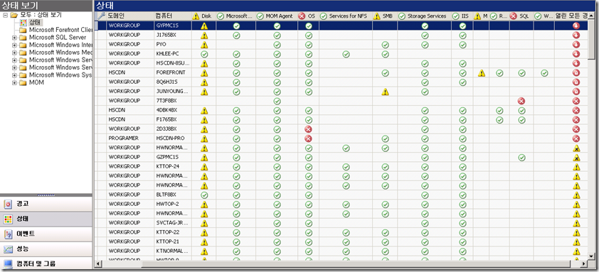The height and width of the screenshot is (272, 599).
Task: Click the vertical scrollbar down arrow
Action: coord(592,256)
